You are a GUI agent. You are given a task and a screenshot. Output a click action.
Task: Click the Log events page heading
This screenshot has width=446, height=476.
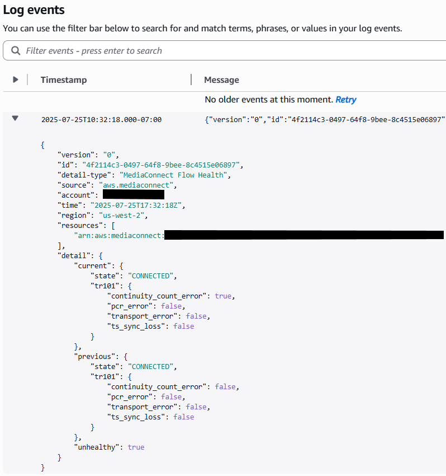(x=35, y=10)
